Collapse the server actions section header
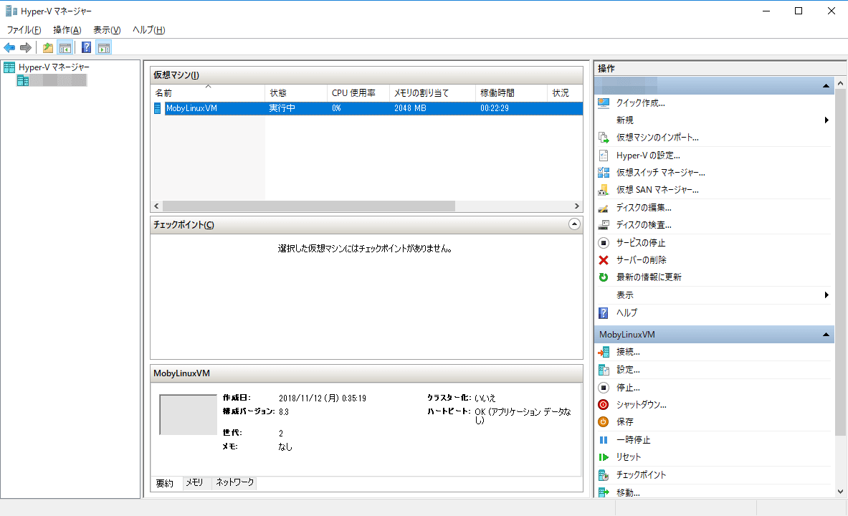Image resolution: width=848 pixels, height=516 pixels. coord(826,86)
